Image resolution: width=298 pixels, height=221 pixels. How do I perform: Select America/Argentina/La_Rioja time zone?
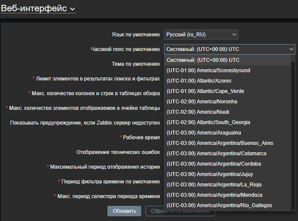[x=214, y=185]
